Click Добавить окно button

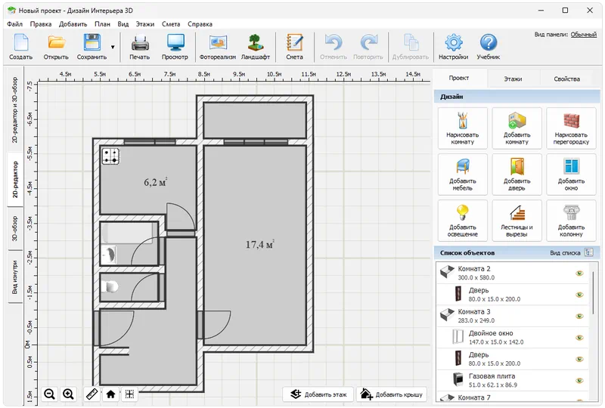[571, 175]
